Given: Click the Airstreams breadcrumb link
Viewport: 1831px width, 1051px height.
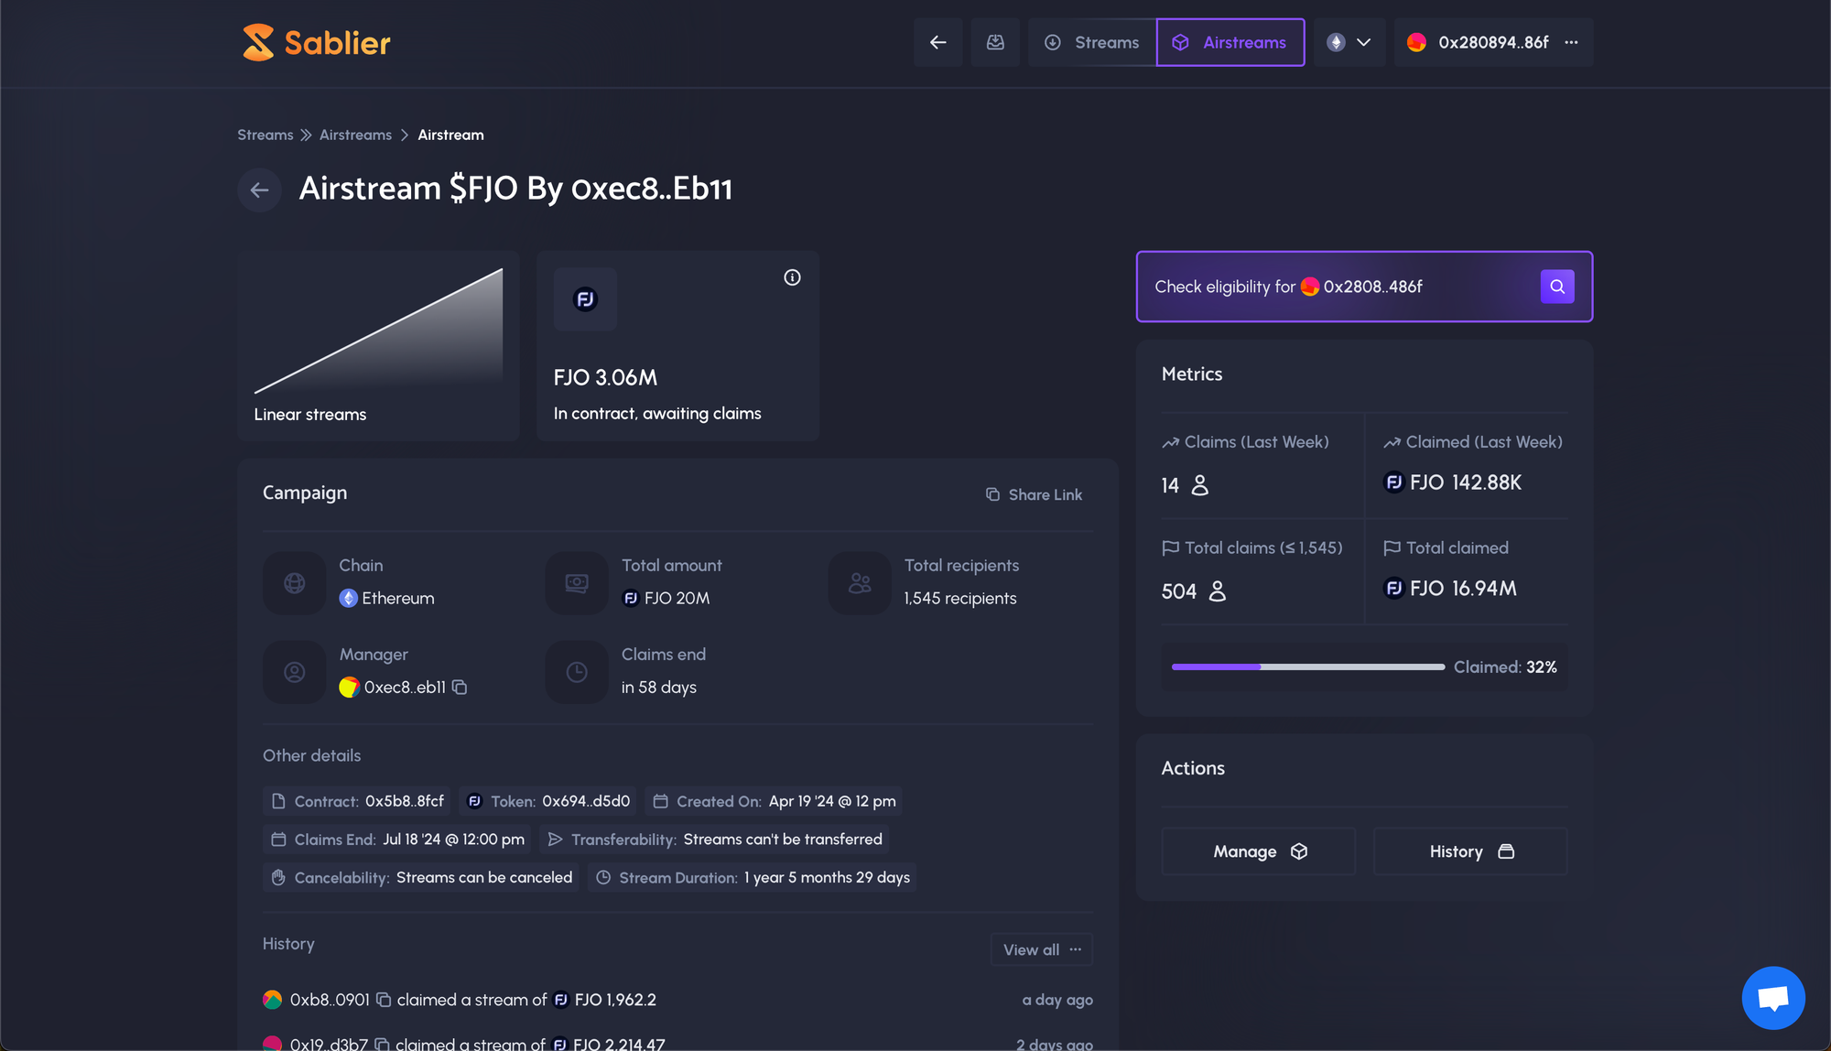Looking at the screenshot, I should click(x=355, y=135).
